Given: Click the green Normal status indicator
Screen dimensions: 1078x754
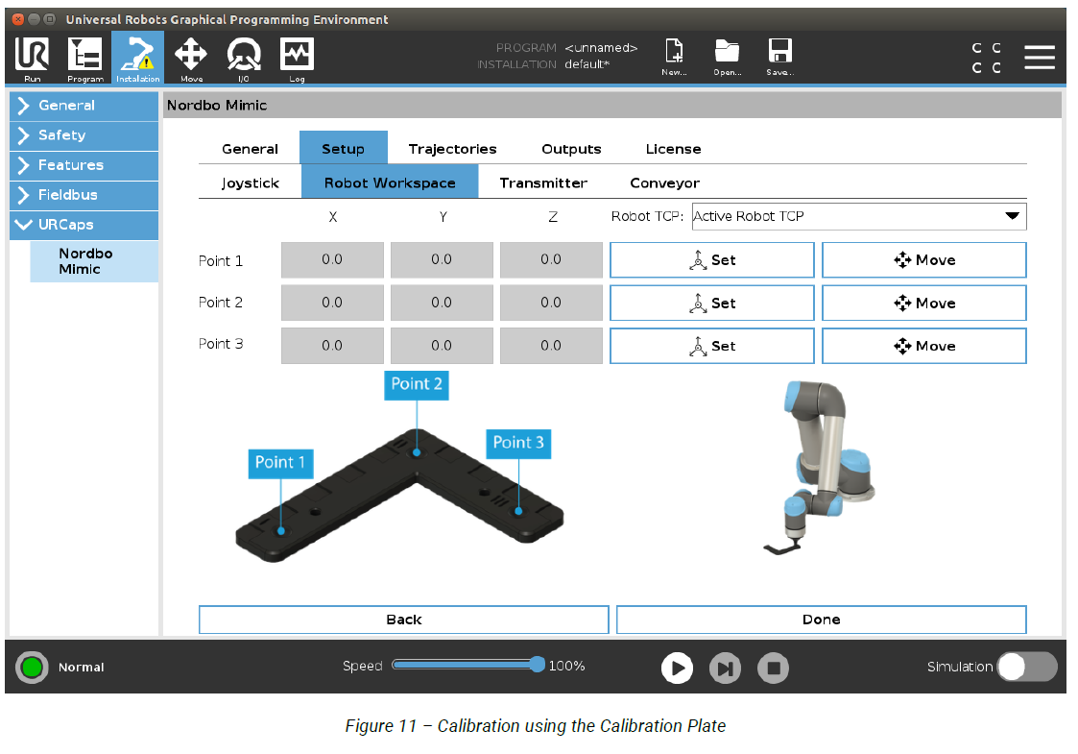Looking at the screenshot, I should point(32,667).
